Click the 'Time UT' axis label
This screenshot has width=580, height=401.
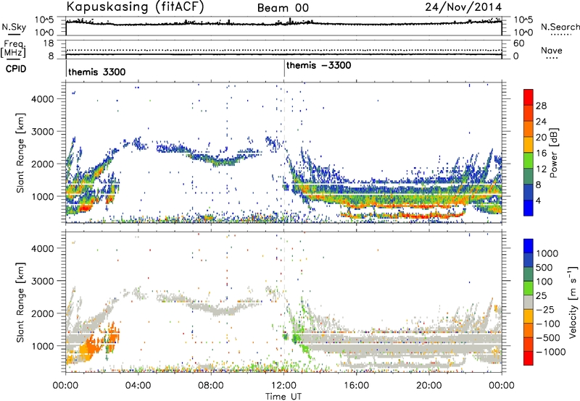pos(283,397)
